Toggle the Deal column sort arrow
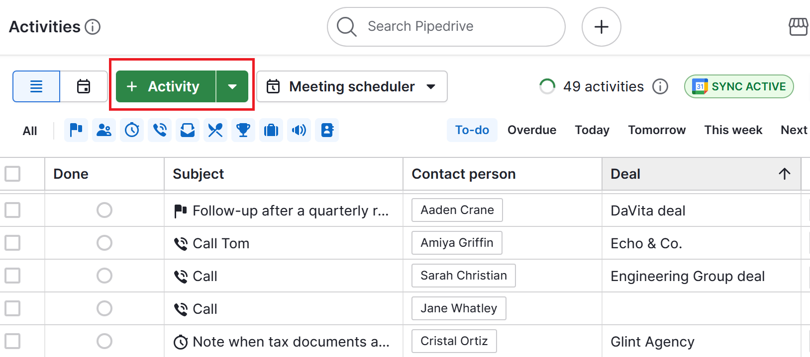Image resolution: width=810 pixels, height=357 pixels. (x=784, y=174)
